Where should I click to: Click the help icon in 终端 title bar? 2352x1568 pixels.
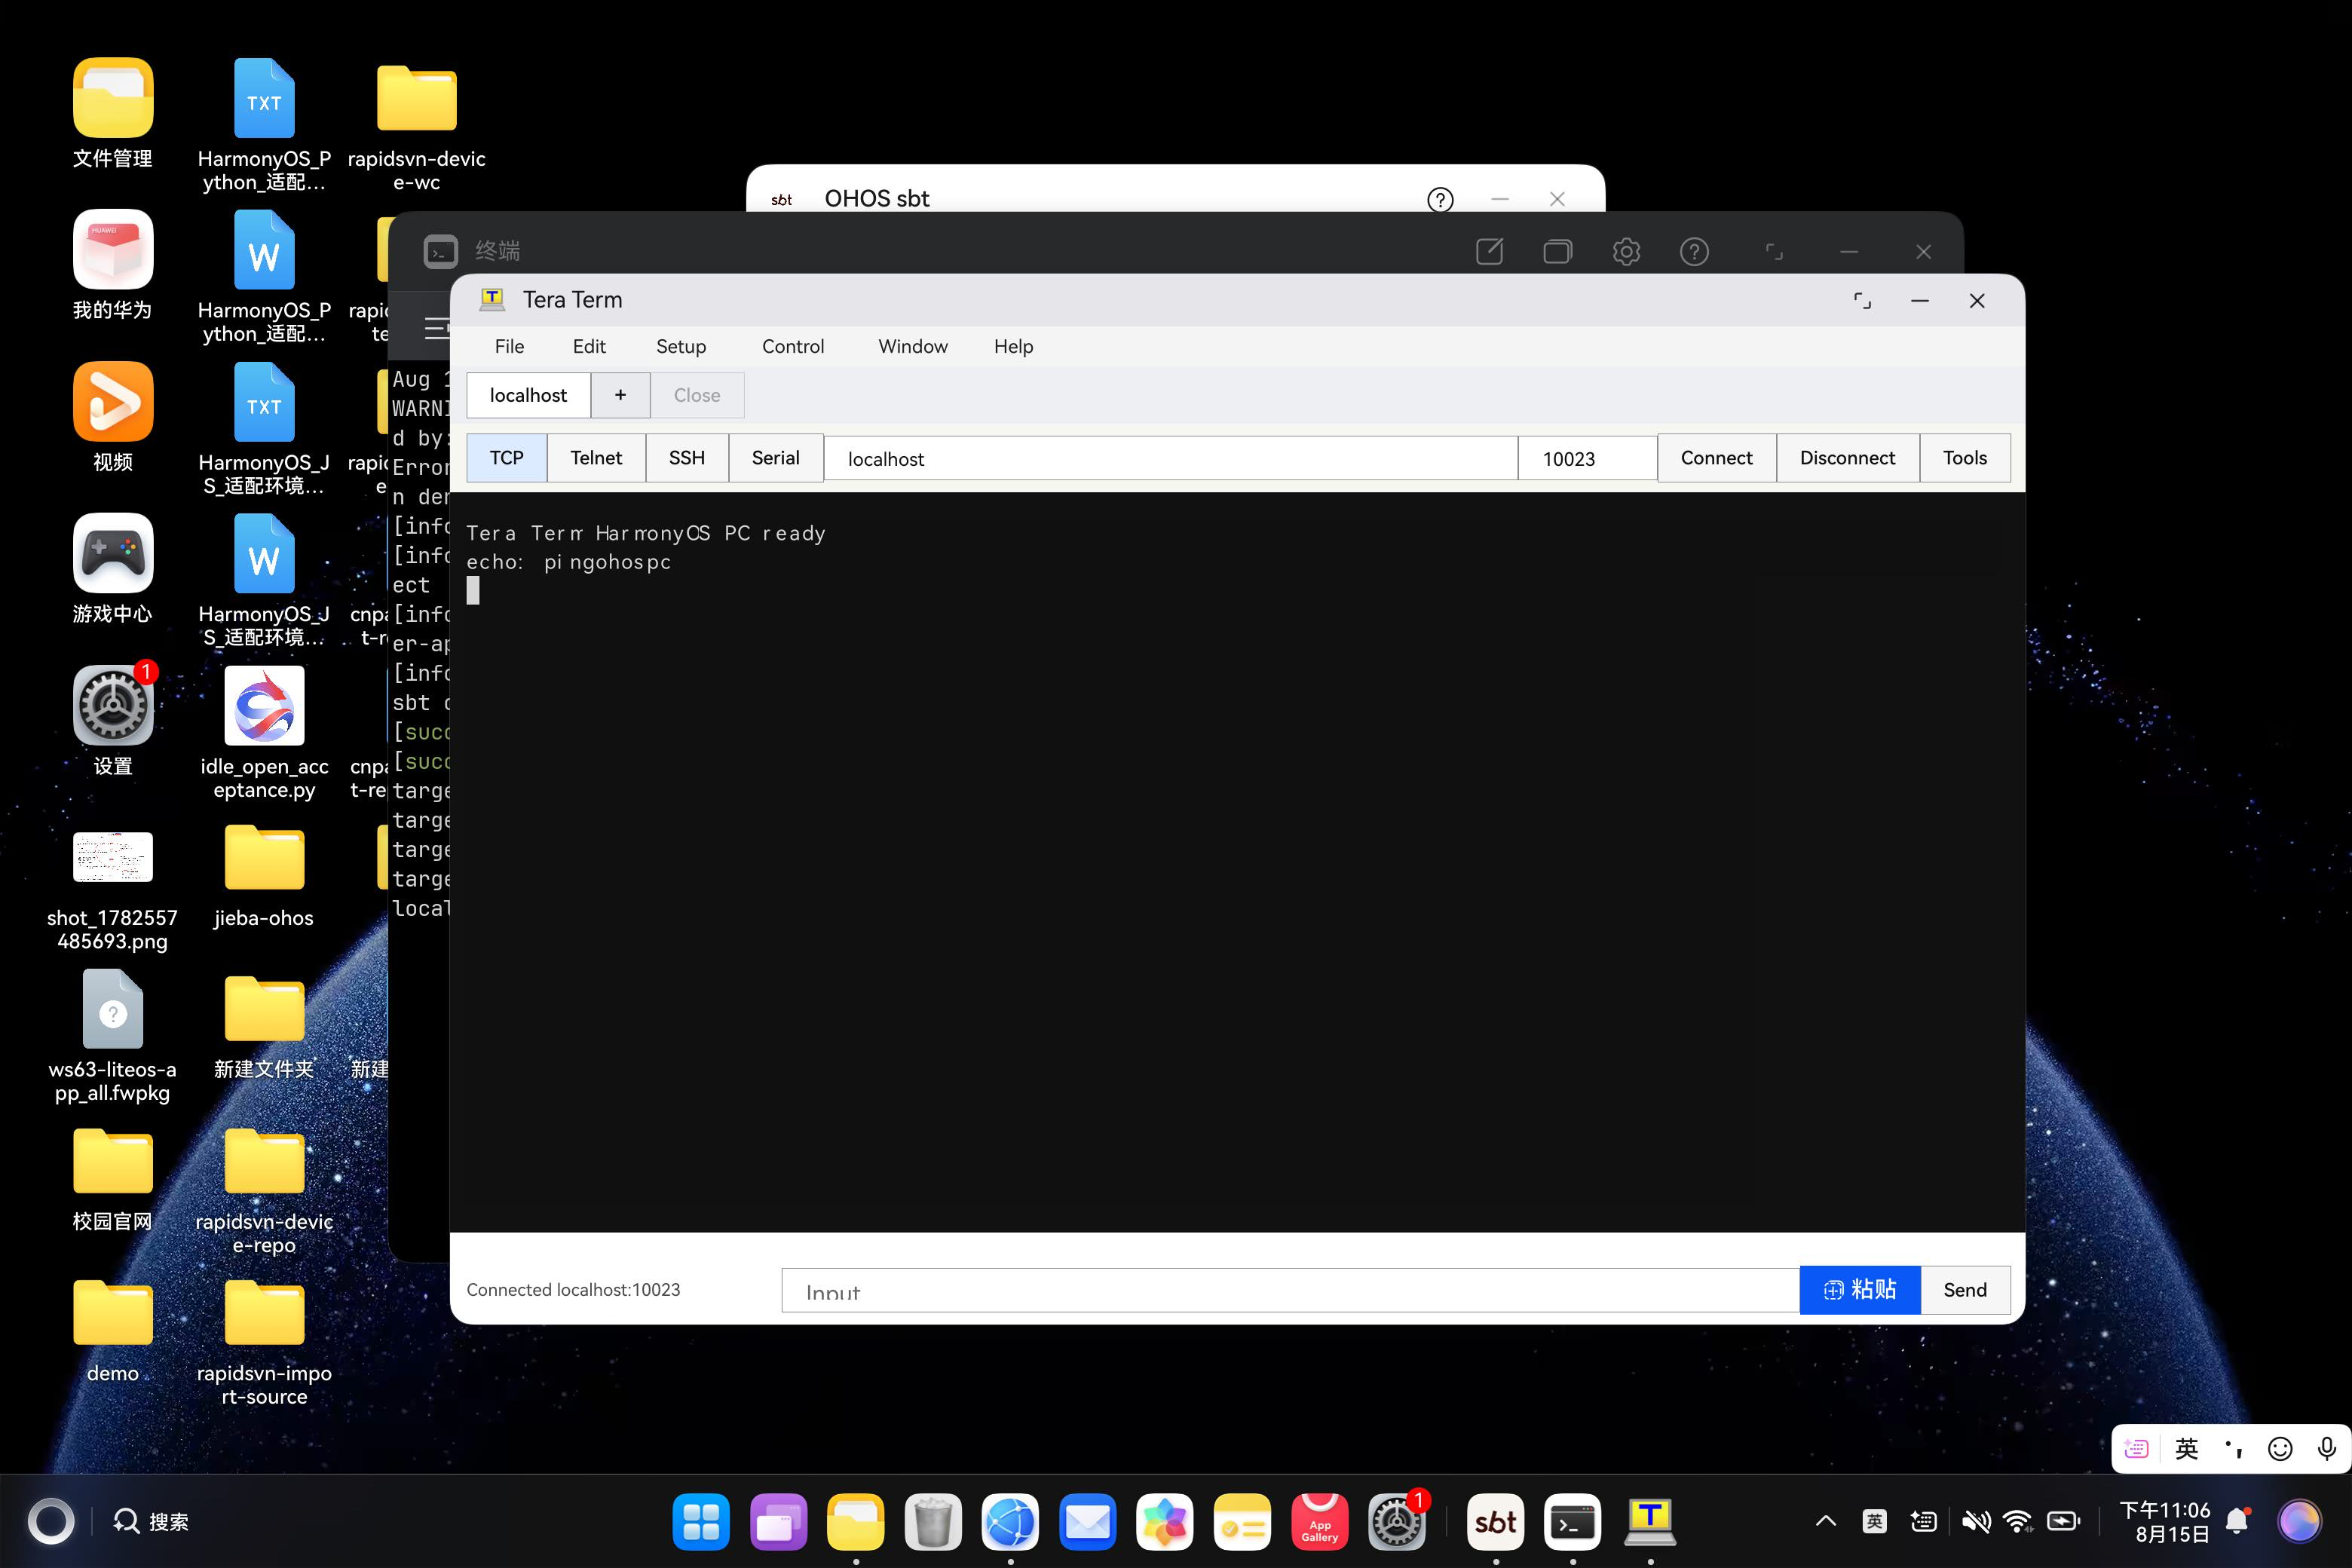tap(1694, 251)
